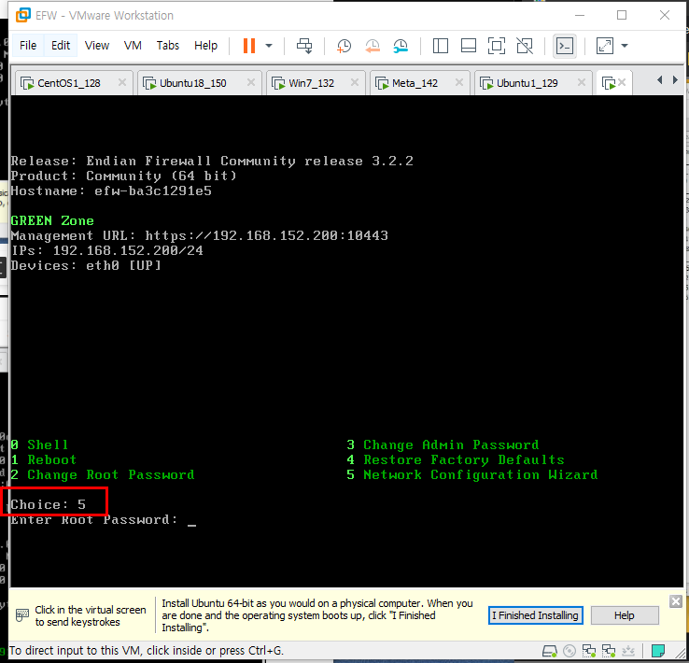Close the Meta_142 tab
This screenshot has height=663, width=689.
point(459,82)
